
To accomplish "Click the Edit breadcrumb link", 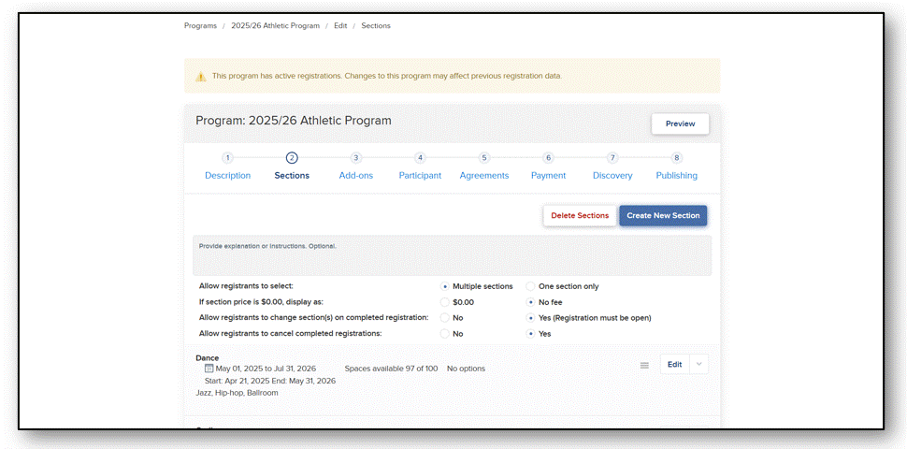I will pyautogui.click(x=340, y=26).
